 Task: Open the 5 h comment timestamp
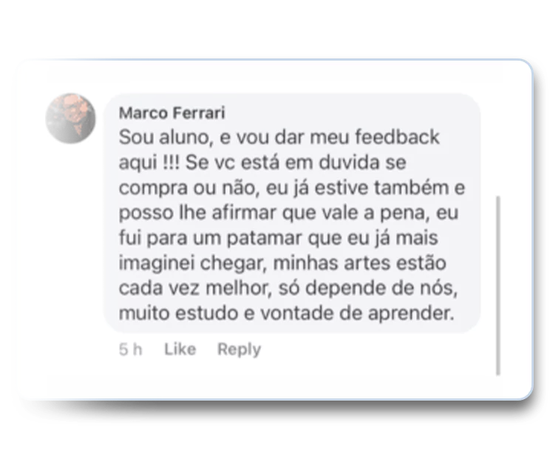point(131,350)
